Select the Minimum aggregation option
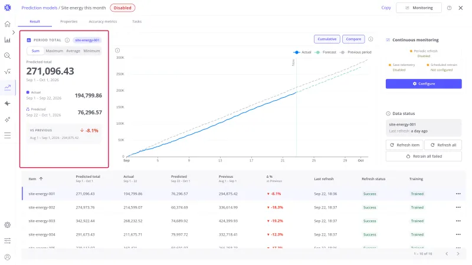This screenshot has height=265, width=472. pos(91,51)
